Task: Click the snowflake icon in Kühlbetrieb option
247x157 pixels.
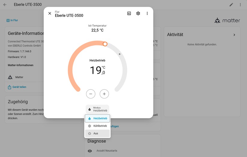Action: [89, 126]
